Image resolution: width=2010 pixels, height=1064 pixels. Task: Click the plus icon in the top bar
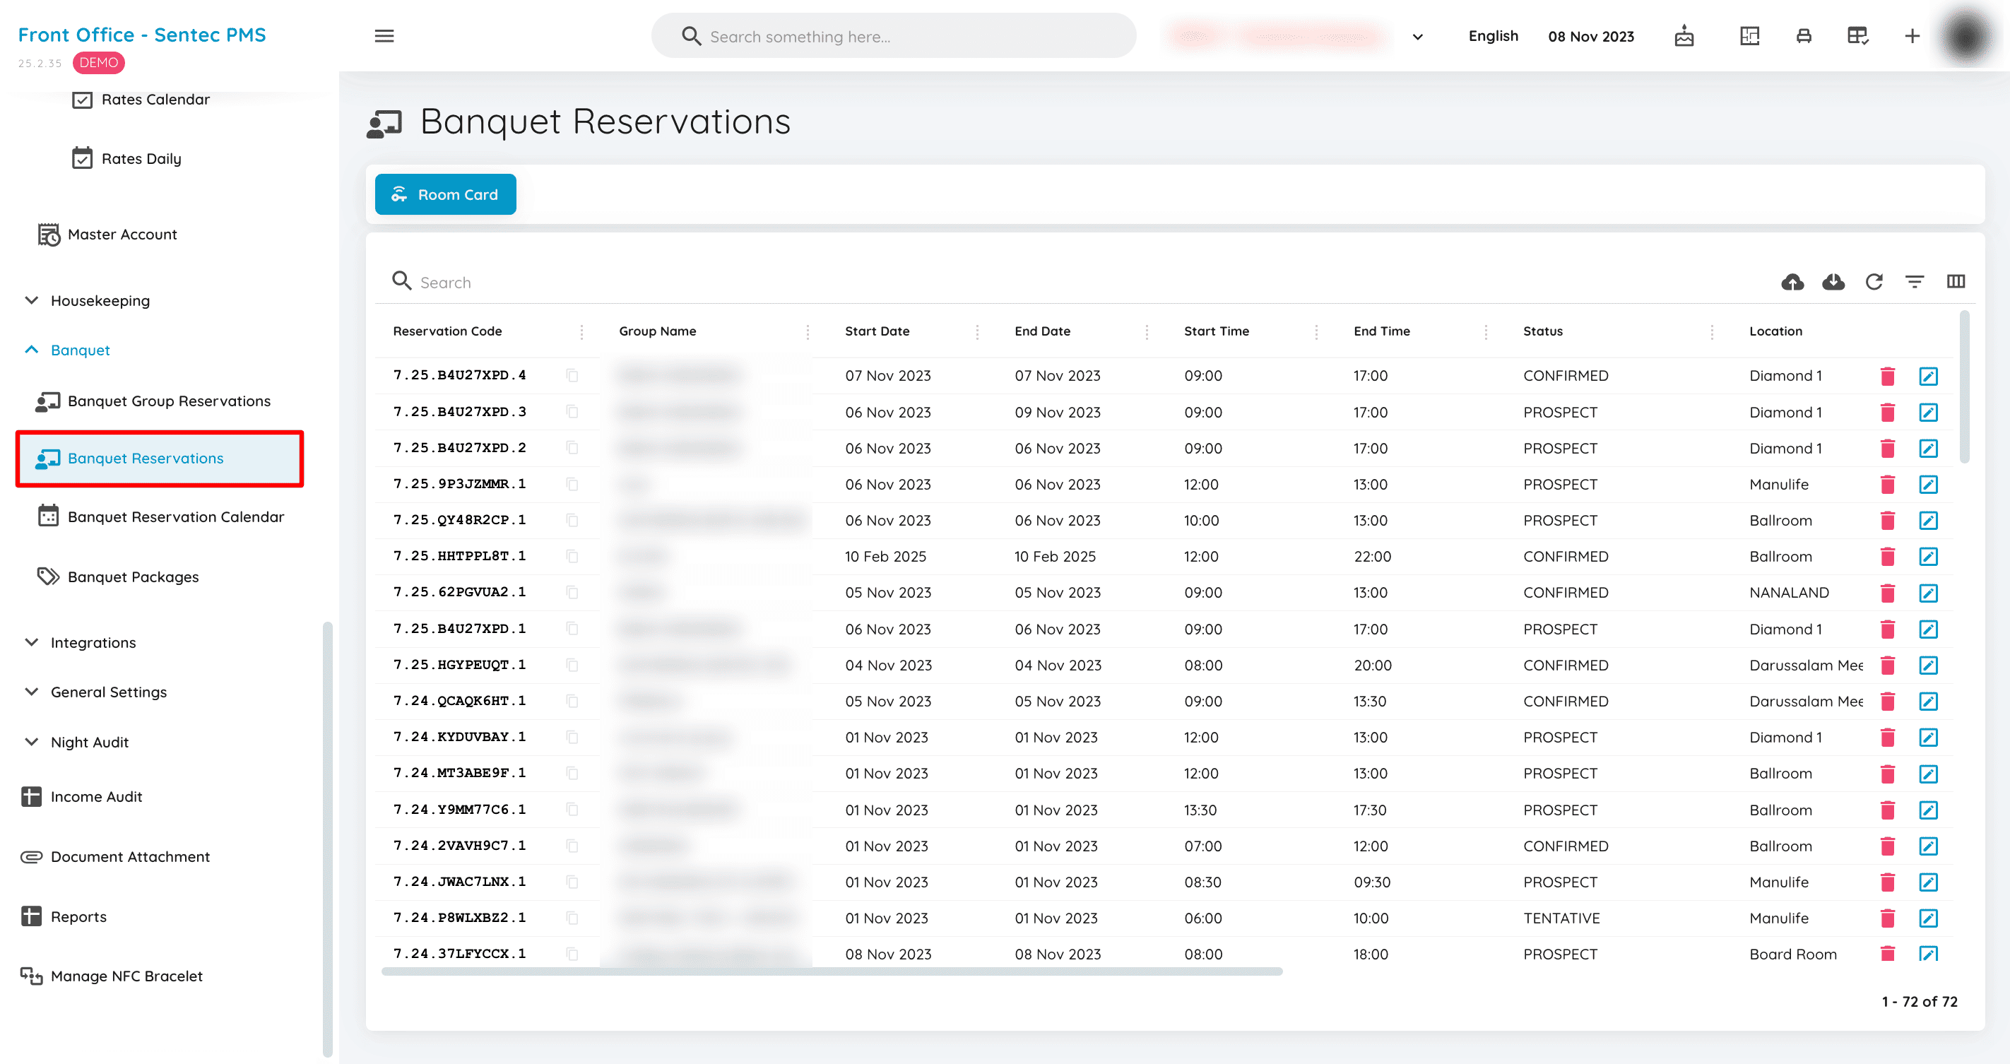[x=1912, y=36]
